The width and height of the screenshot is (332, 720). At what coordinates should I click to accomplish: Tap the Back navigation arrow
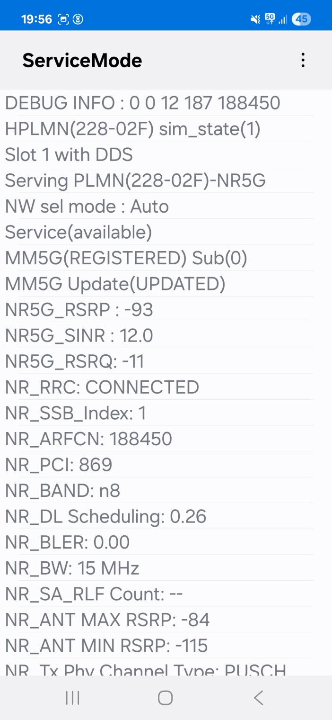[258, 698]
